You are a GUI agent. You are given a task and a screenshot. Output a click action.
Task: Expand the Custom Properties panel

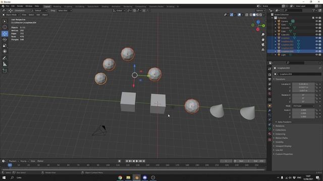pyautogui.click(x=284, y=154)
